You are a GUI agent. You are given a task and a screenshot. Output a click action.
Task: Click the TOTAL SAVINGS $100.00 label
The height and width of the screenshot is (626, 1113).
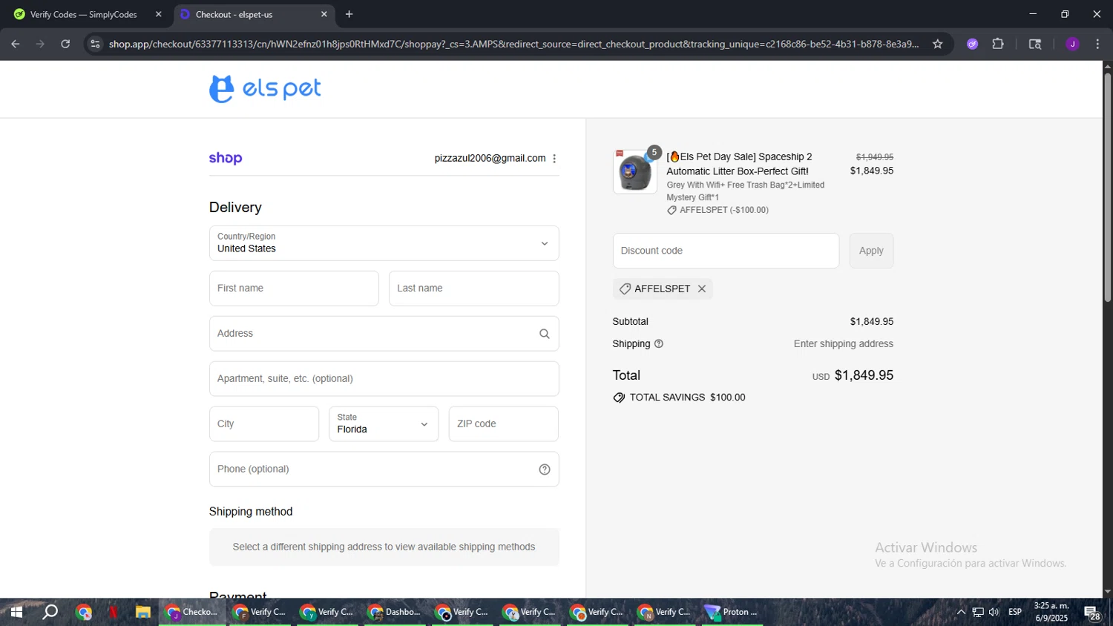687,398
